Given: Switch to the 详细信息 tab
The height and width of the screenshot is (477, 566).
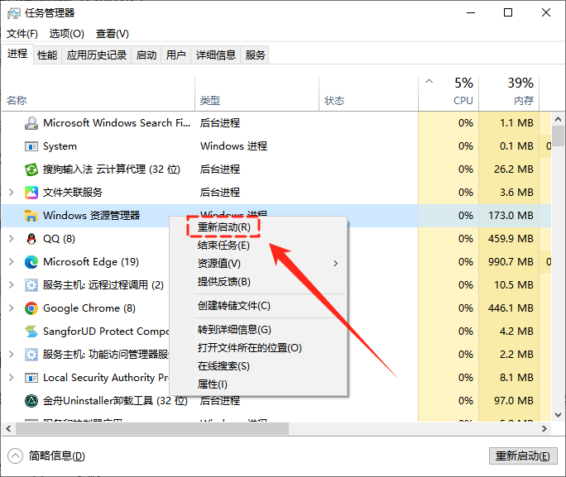Looking at the screenshot, I should [x=215, y=55].
